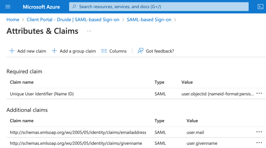266x148 pixels.
Task: Open ellipsis menu for givenname claim
Action: [259, 143]
